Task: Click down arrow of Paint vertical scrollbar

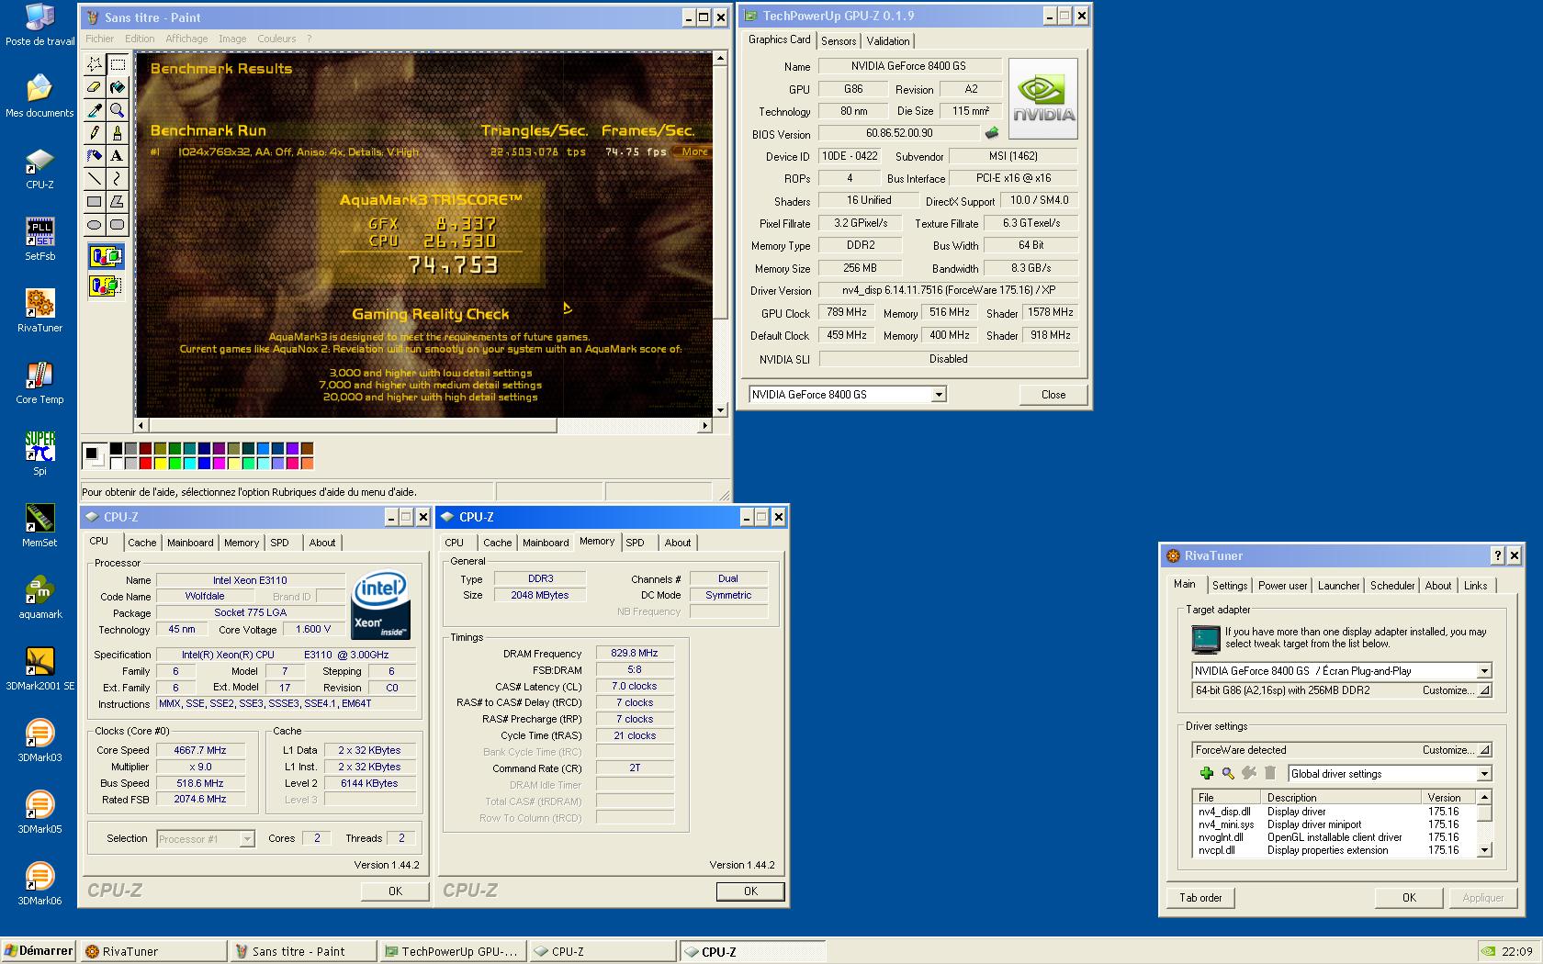Action: pos(720,409)
